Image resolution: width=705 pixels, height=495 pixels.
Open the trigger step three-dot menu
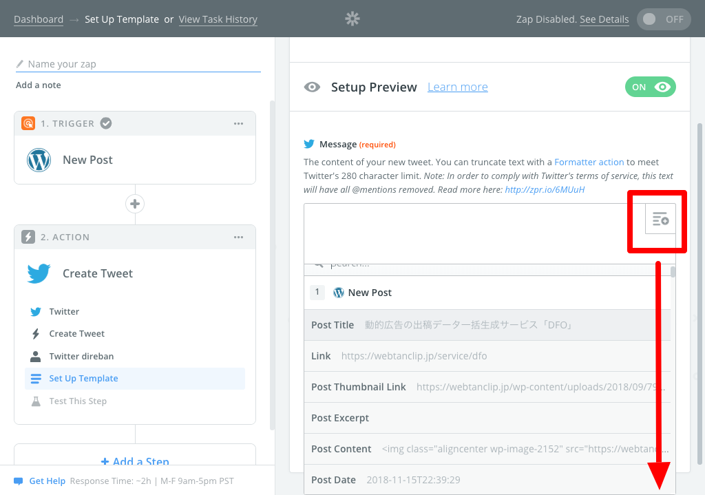pyautogui.click(x=238, y=124)
